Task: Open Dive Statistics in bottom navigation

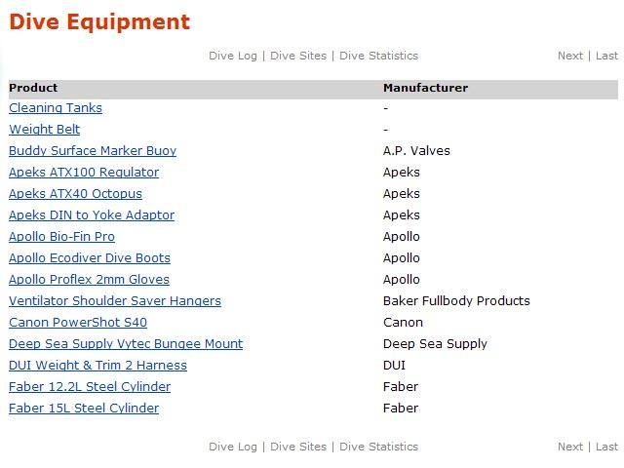Action: [378, 447]
